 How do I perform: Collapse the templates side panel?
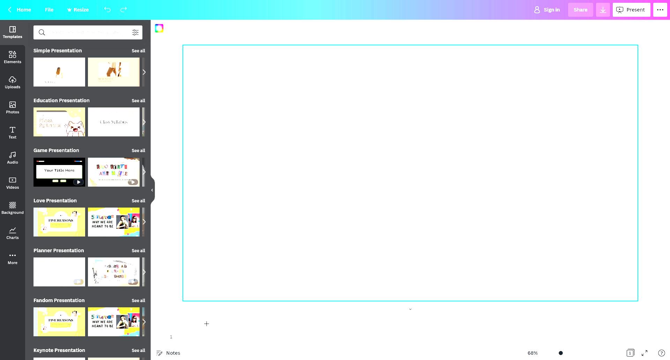pos(152,190)
